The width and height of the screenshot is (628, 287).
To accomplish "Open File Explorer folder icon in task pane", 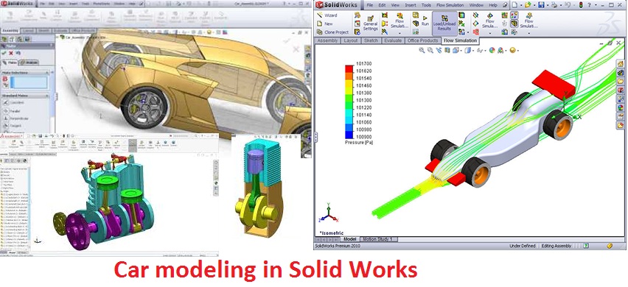I will pos(621,81).
